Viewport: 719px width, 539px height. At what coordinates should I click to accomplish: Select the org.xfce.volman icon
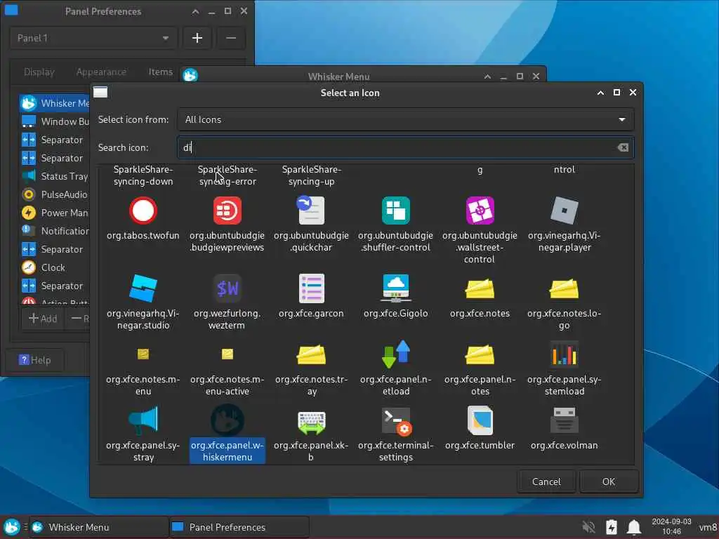(564, 420)
